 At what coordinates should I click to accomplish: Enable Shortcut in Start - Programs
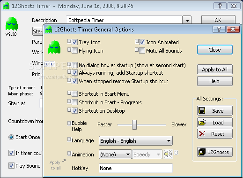(74, 102)
